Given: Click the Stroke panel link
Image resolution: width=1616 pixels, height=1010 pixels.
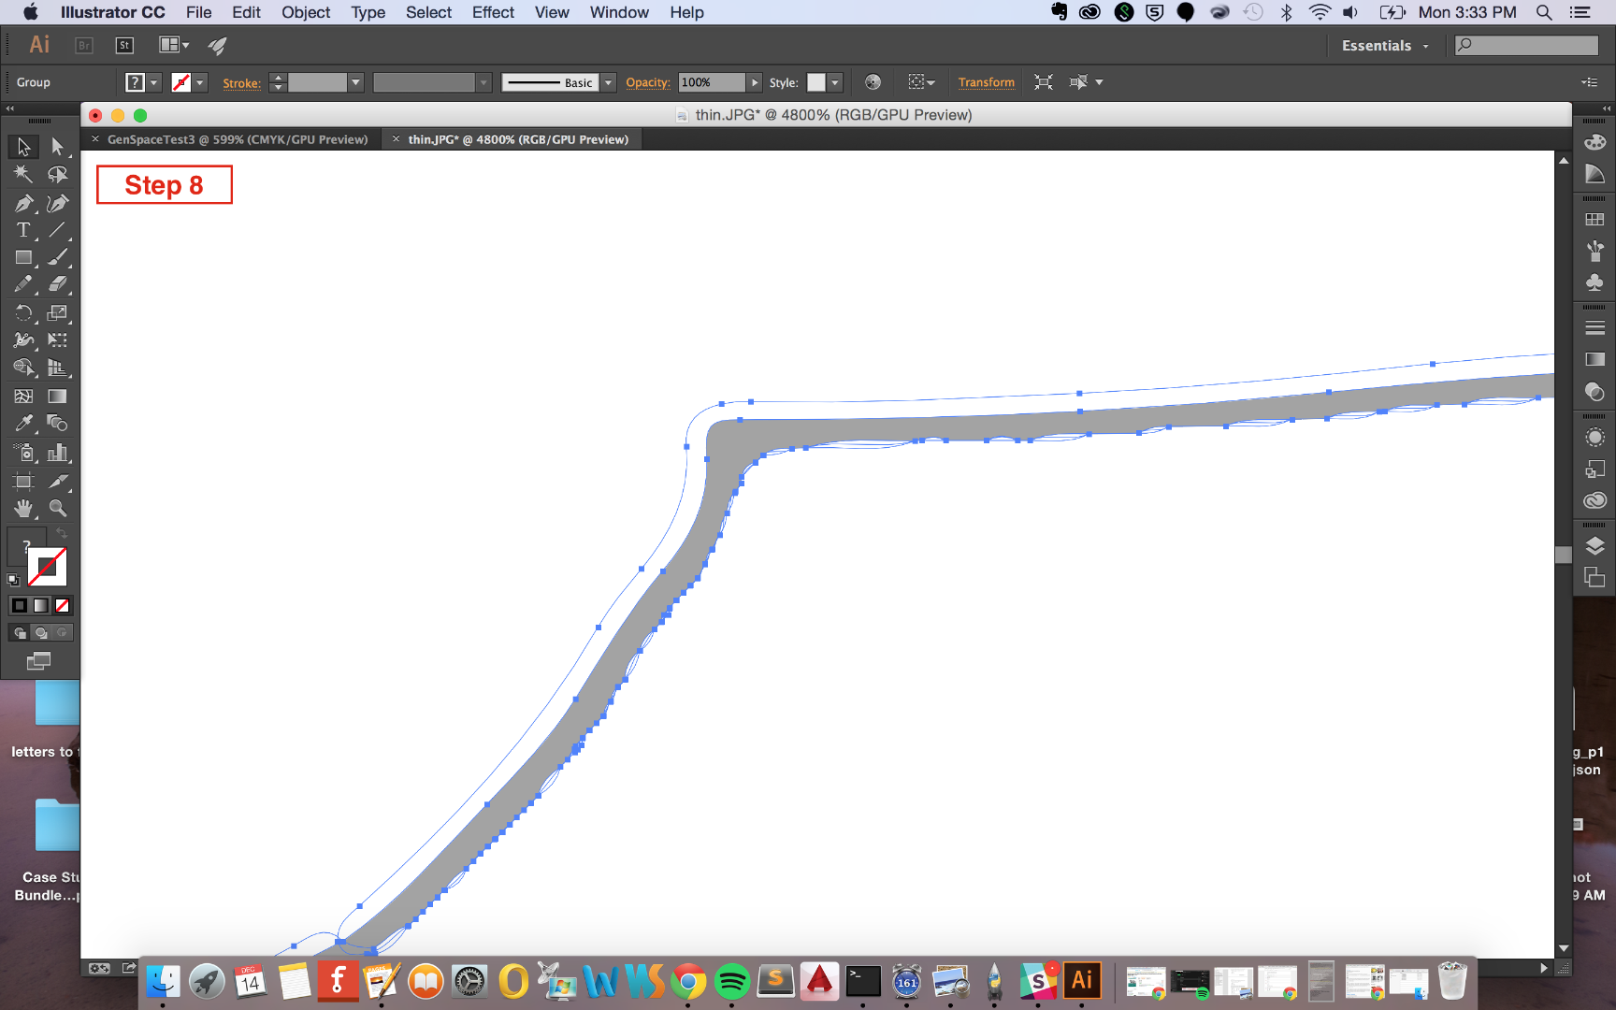Looking at the screenshot, I should point(241,83).
